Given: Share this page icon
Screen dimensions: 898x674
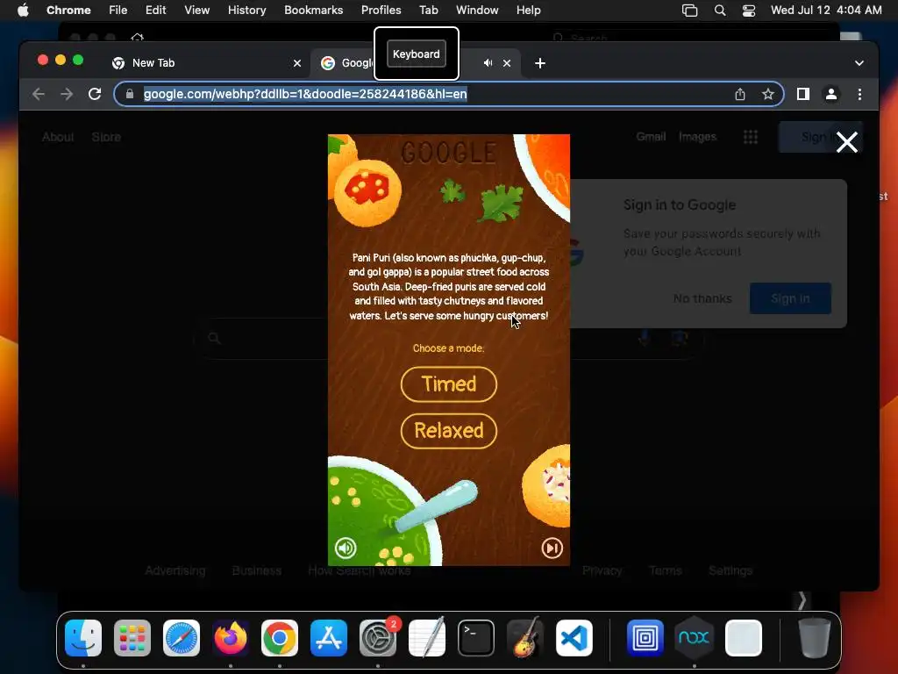Looking at the screenshot, I should [740, 94].
